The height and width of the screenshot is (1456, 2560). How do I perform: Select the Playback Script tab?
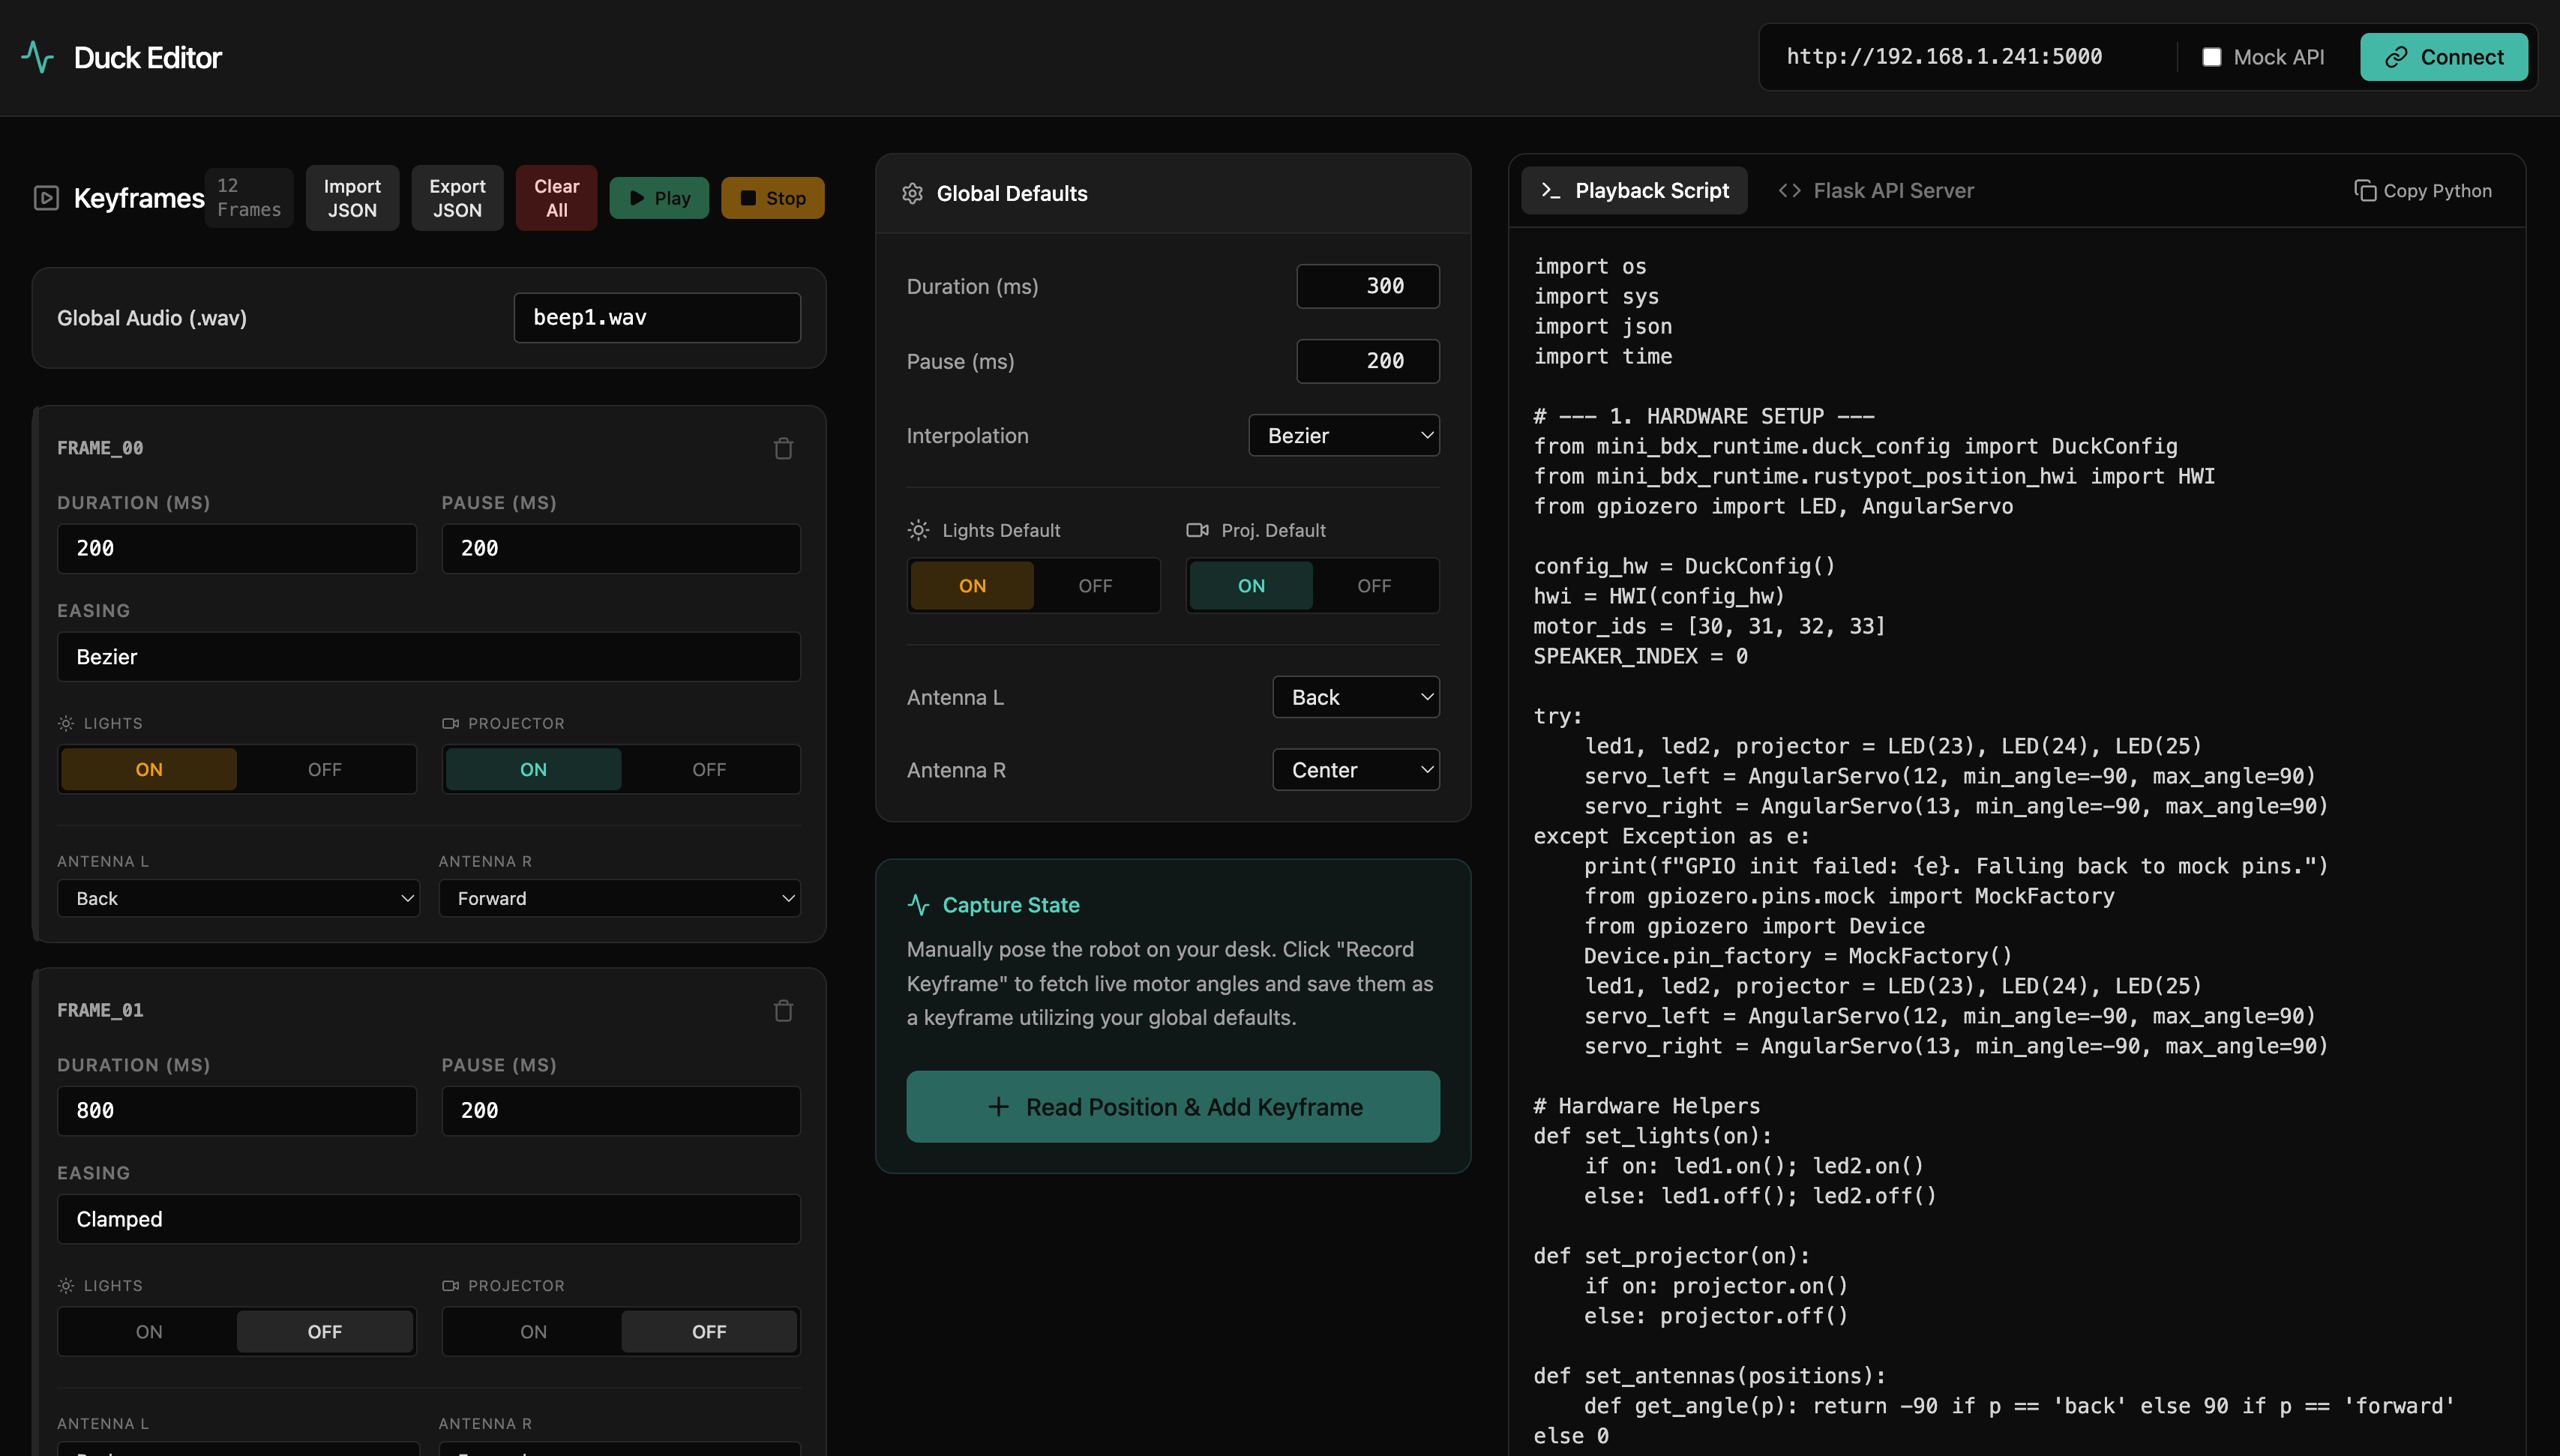click(x=1634, y=191)
